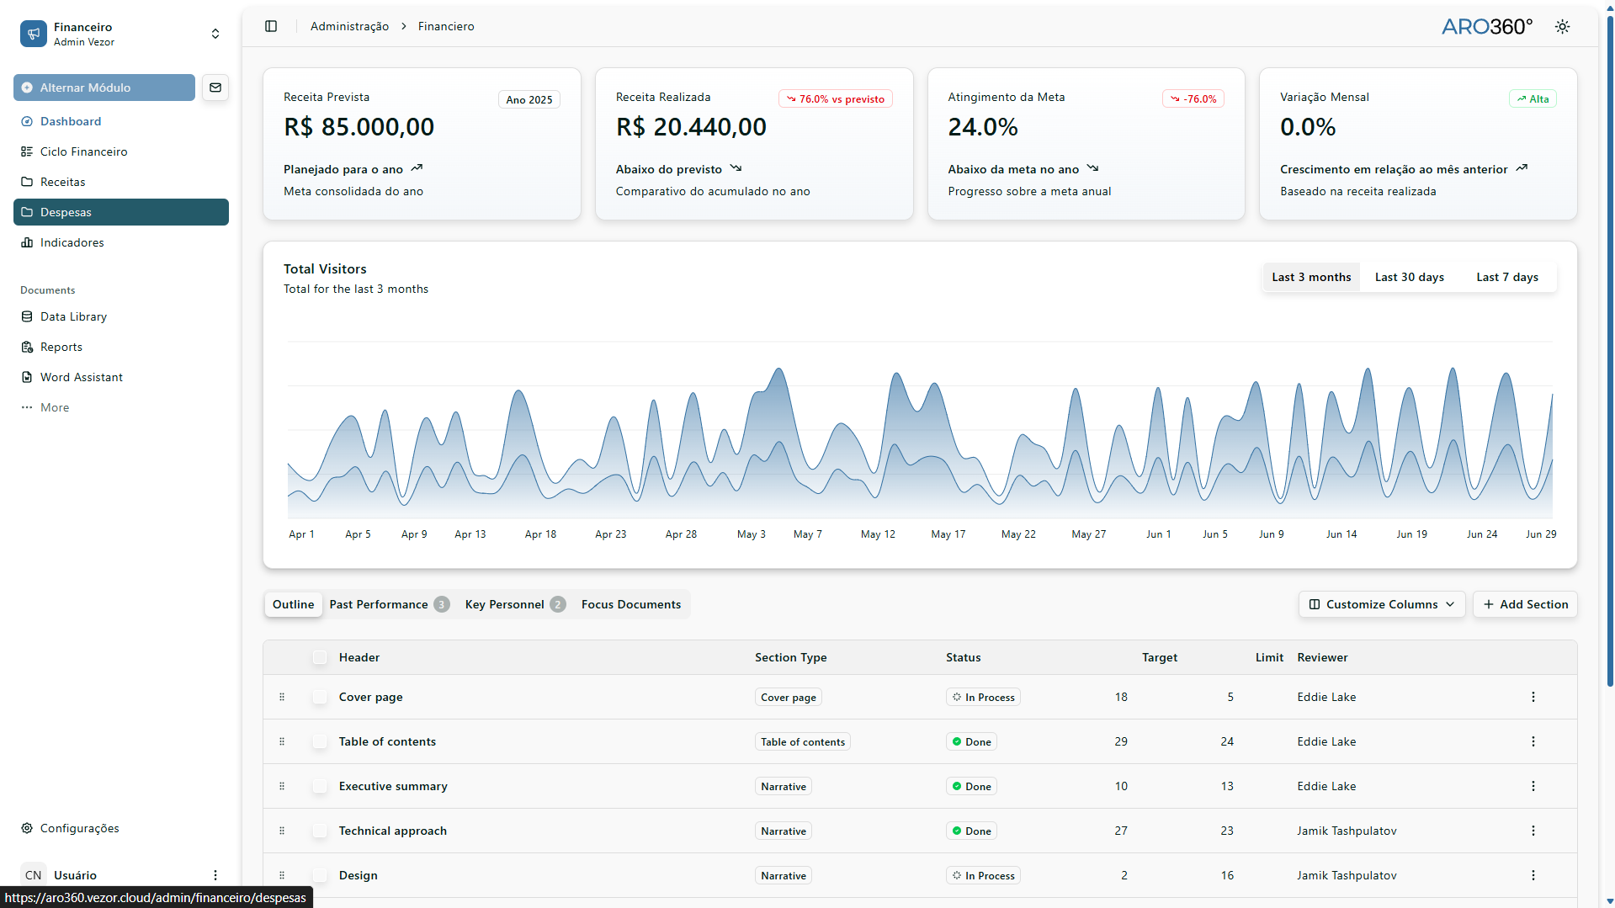Open the Customize Columns dropdown
This screenshot has width=1615, height=908.
(1381, 604)
